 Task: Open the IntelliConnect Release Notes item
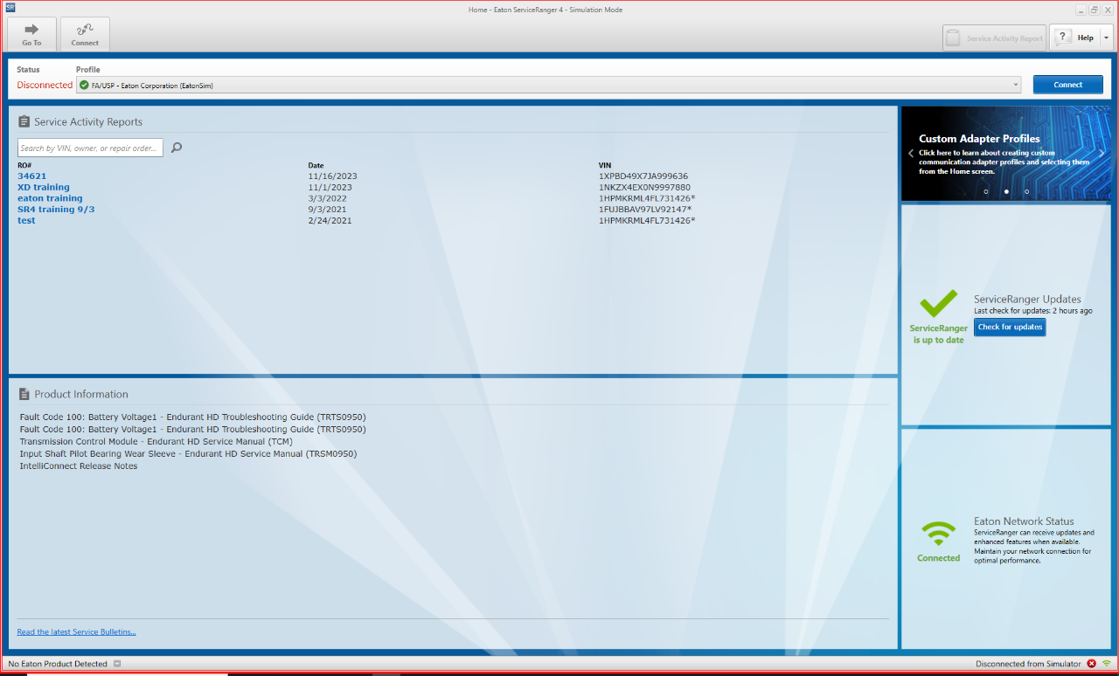click(79, 466)
